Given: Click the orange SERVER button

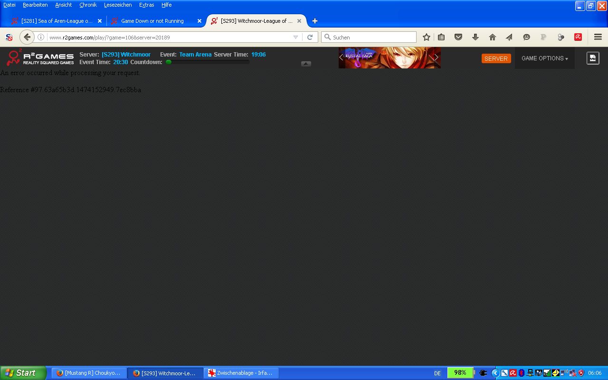Looking at the screenshot, I should (x=496, y=58).
